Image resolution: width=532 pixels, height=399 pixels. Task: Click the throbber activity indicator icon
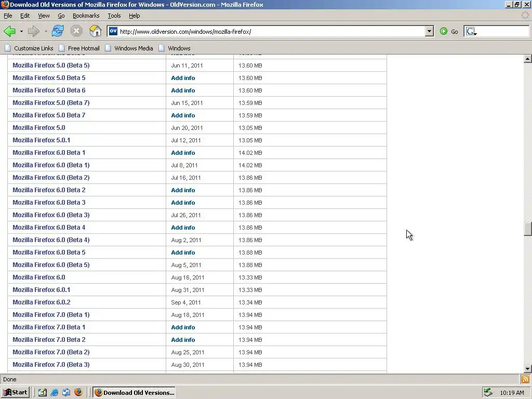point(525,15)
